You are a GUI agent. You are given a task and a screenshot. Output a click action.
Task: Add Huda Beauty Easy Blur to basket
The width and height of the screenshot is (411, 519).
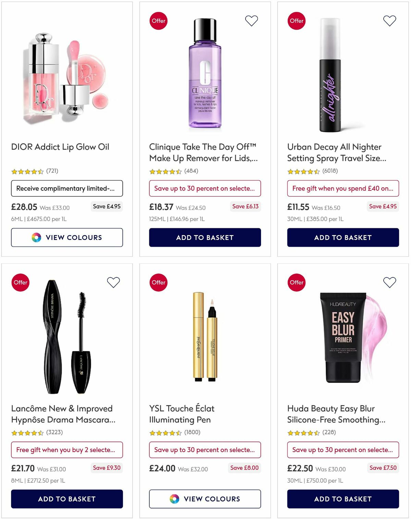343,499
